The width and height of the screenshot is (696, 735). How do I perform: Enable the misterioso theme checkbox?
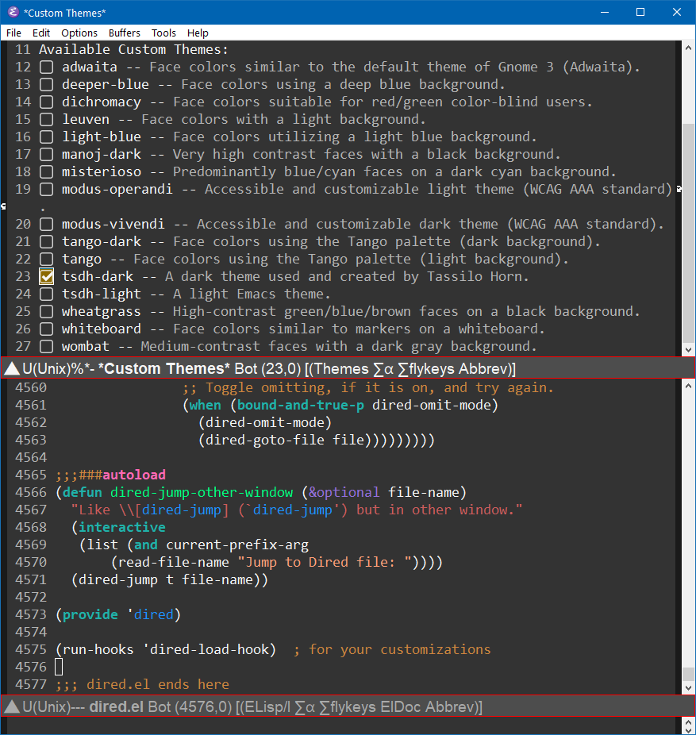46,171
